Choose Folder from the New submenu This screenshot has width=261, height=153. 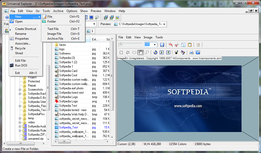coord(63,21)
